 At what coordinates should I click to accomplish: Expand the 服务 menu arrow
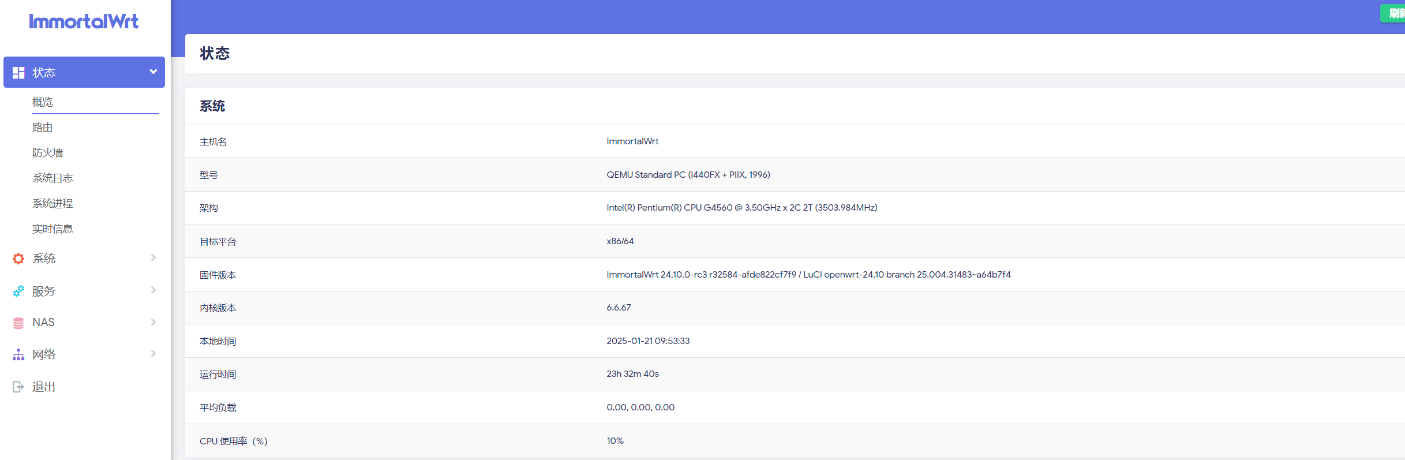coord(153,290)
